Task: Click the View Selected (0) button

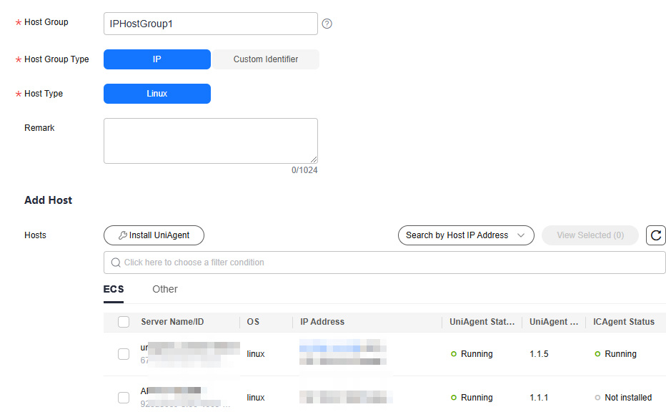Action: coord(590,235)
